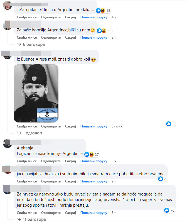Hide the 'jacu navijati za hrvasku' comment with 'Сакриј'
The image size is (187, 223).
[70, 181]
